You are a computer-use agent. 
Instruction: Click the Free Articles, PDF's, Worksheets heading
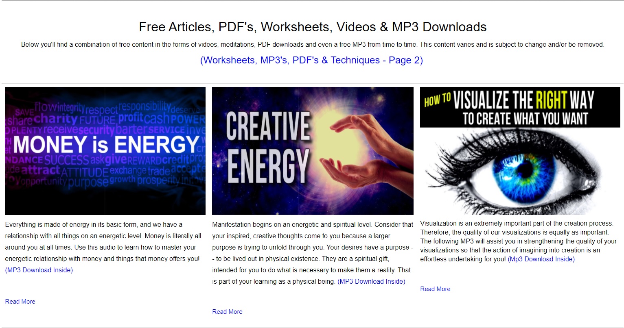313,27
